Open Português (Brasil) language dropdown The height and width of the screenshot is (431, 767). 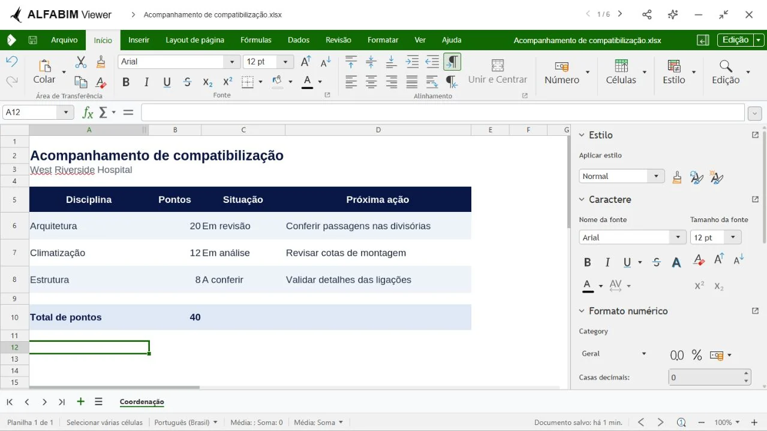186,422
